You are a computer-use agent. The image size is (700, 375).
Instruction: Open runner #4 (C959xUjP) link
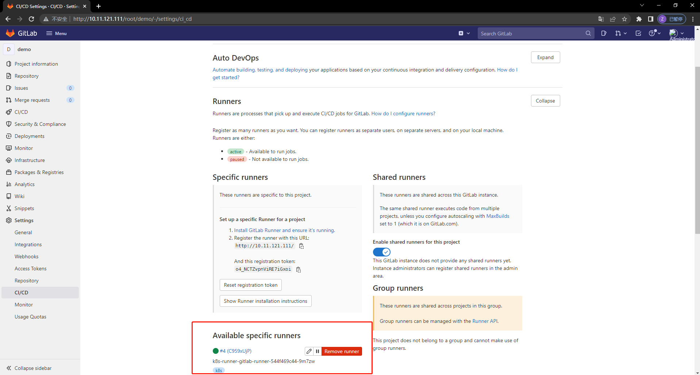click(x=236, y=351)
